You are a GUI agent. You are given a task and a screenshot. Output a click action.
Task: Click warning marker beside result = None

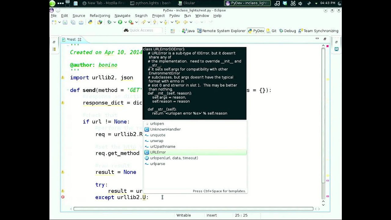click(x=63, y=172)
